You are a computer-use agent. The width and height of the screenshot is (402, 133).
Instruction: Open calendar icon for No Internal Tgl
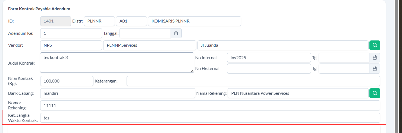[x=375, y=58]
